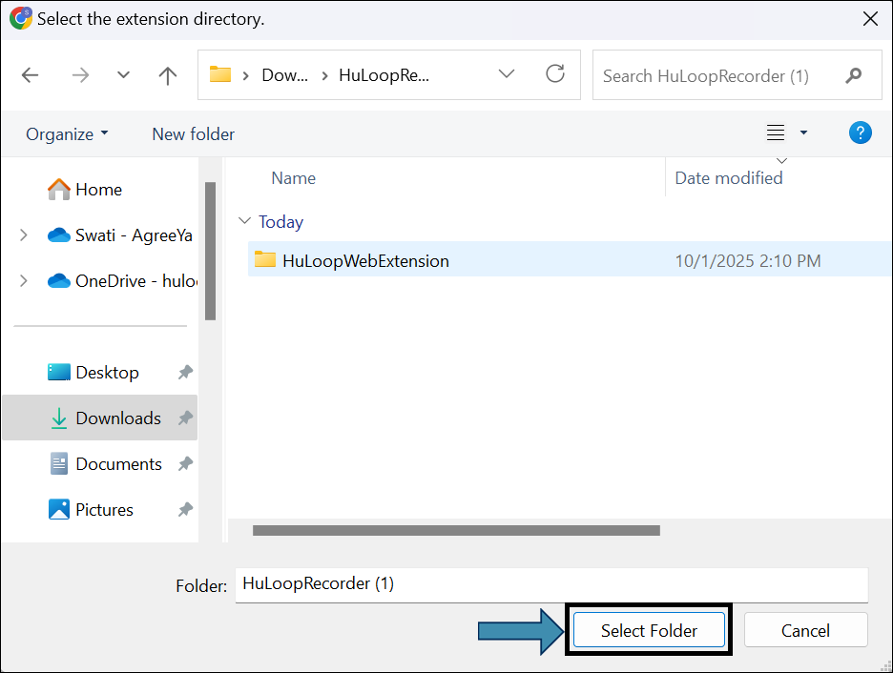The image size is (893, 673).
Task: Expand the Swati - AgreeYa node
Action: (x=23, y=235)
